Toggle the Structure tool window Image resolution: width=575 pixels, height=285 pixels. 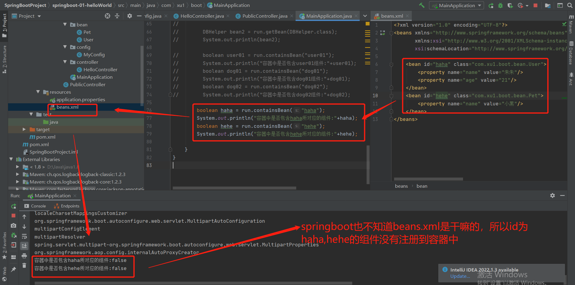(4, 59)
